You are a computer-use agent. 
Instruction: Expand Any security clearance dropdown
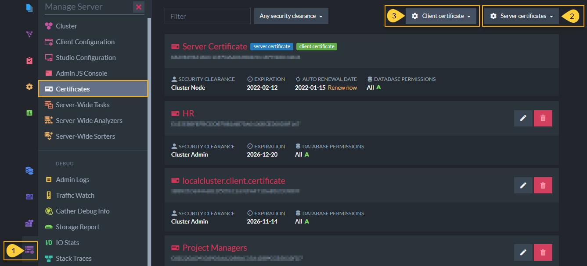(x=291, y=16)
